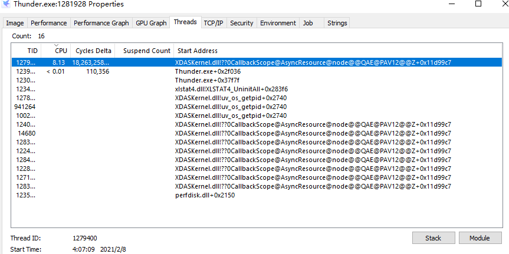The height and width of the screenshot is (254, 509).
Task: Select the perfdisk.dll+0x2150 thread row
Action: [x=257, y=195]
